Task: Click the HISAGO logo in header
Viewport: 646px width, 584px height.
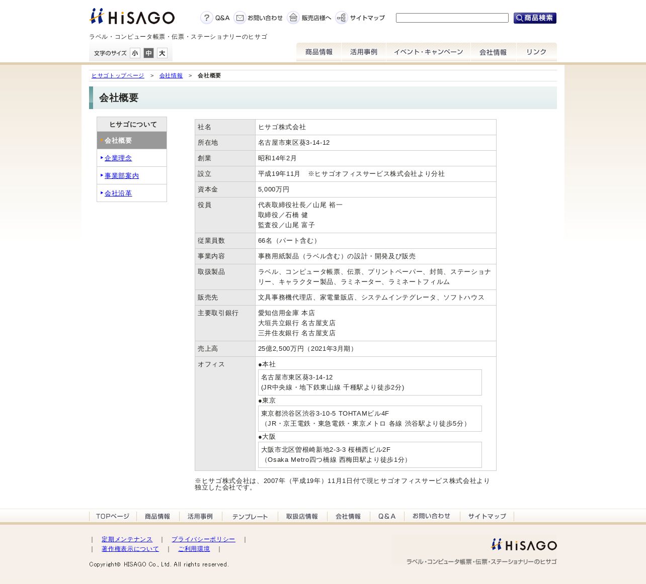Action: pos(132,17)
